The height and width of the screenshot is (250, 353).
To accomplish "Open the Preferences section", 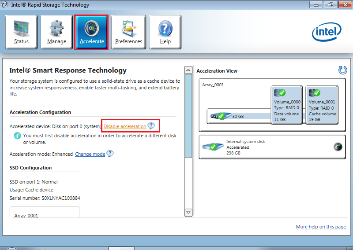I will (x=128, y=32).
